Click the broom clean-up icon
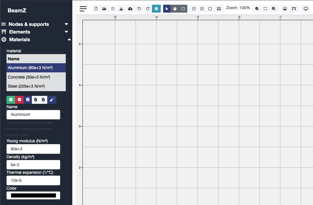This screenshot has height=205, width=313. [x=52, y=100]
